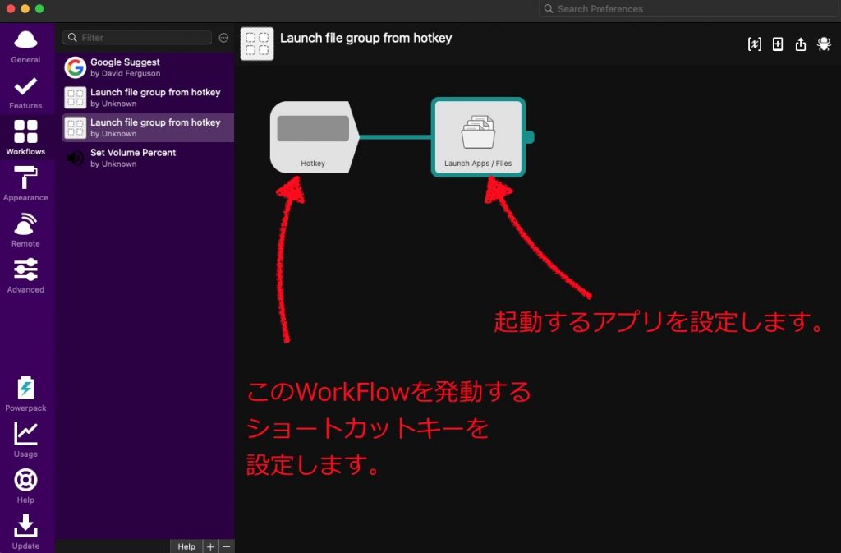Share this workflow via the export icon

801,44
